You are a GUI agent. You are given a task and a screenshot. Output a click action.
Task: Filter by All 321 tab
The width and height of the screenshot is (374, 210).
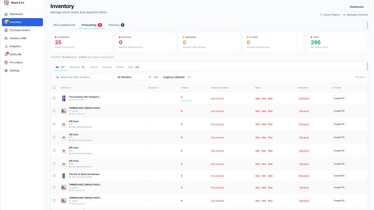pos(60,67)
